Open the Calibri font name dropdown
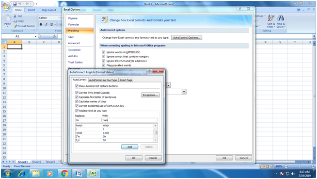Image resolution: width=317 pixels, height=179 pixels. point(59,18)
